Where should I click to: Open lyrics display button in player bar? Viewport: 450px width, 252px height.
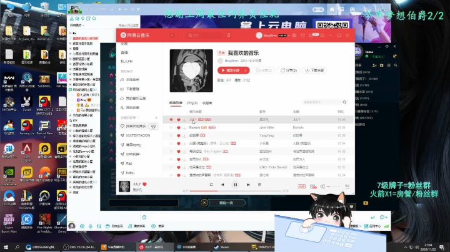[260, 185]
